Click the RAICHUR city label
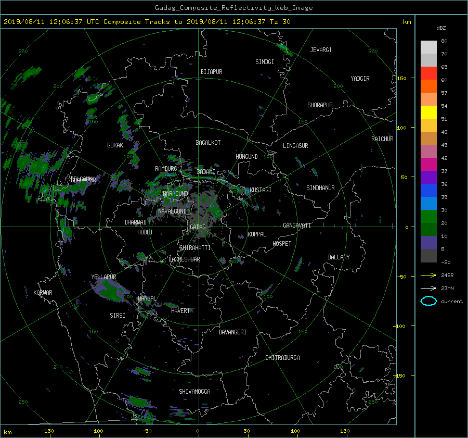The width and height of the screenshot is (468, 438). (382, 139)
